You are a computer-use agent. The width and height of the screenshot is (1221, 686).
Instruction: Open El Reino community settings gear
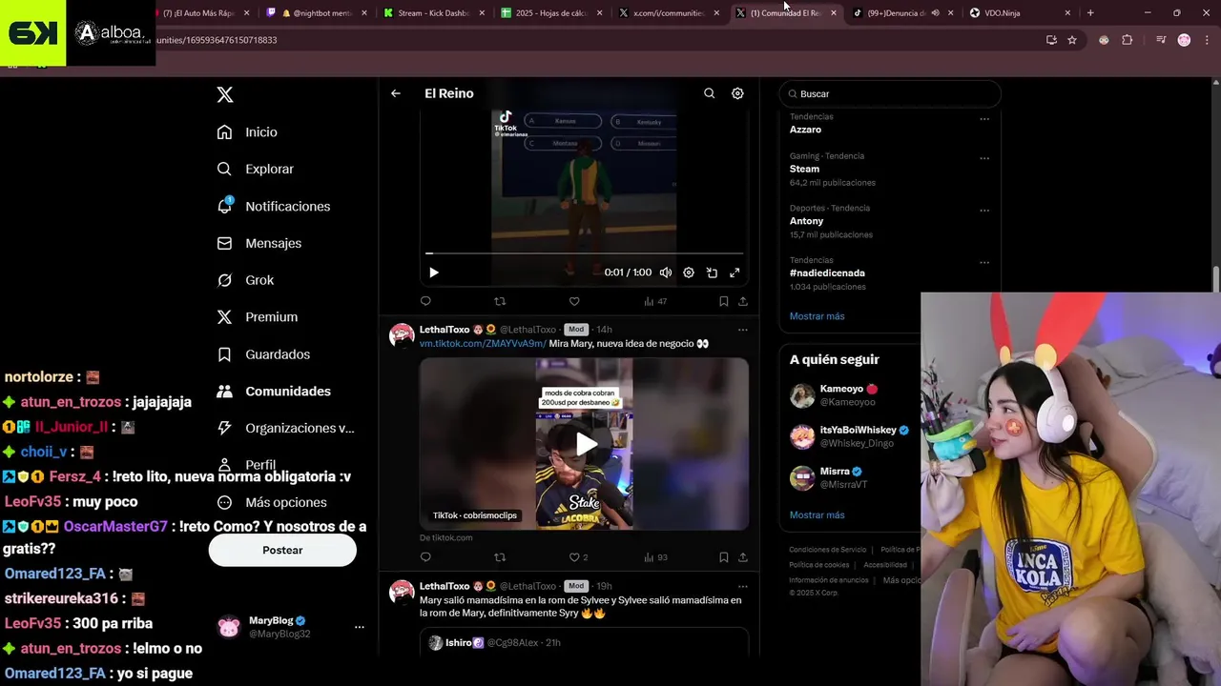[x=737, y=93]
